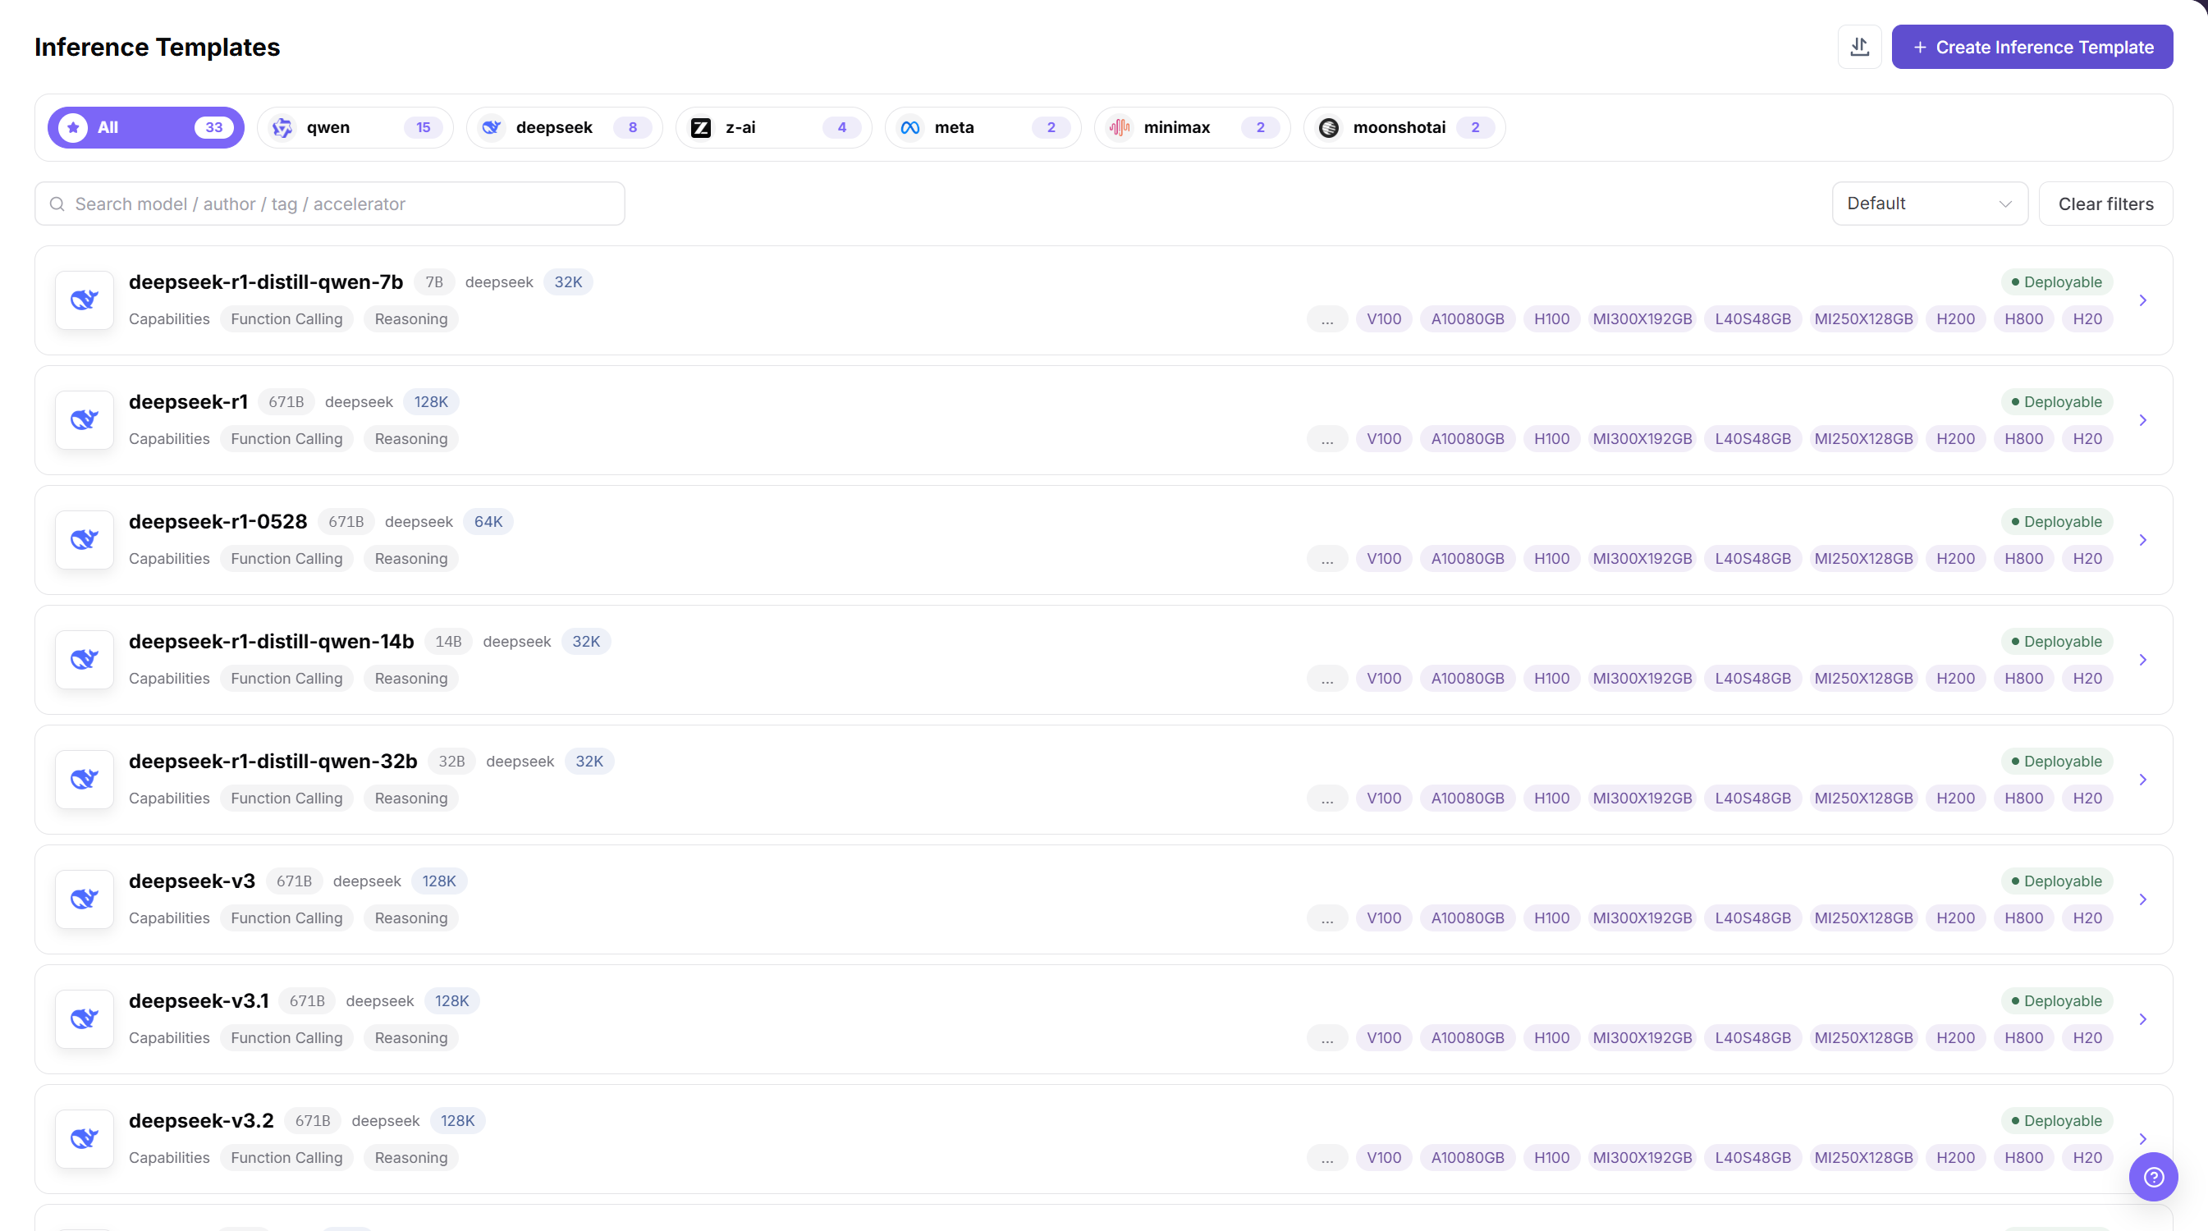Click the deepseek whale logo in filter tabs
Image resolution: width=2208 pixels, height=1231 pixels.
(x=491, y=128)
